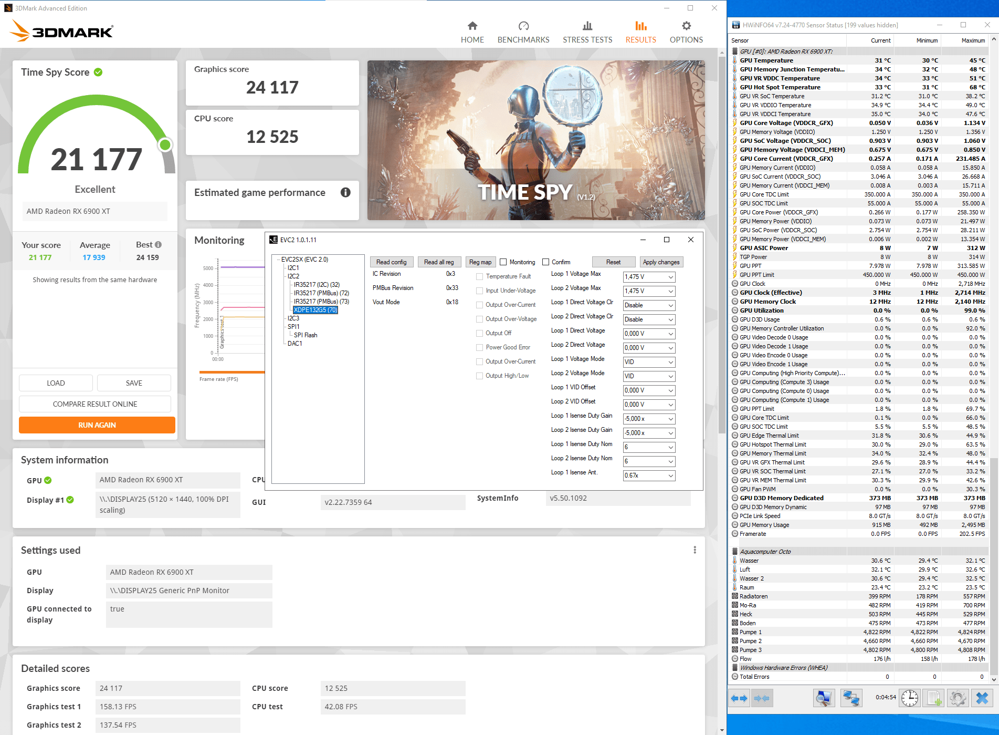This screenshot has width=999, height=735.
Task: Open HWiNFO sensor settings gear icon
Action: click(x=958, y=698)
